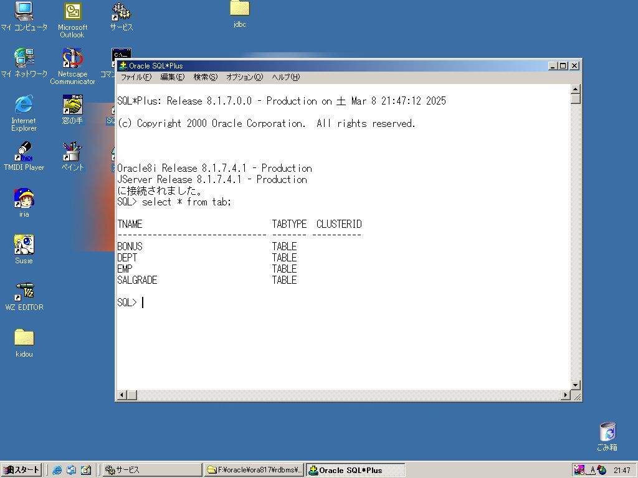Viewport: 638px width, 478px height.
Task: Click horizontal scrollbar left arrow
Action: click(x=121, y=395)
